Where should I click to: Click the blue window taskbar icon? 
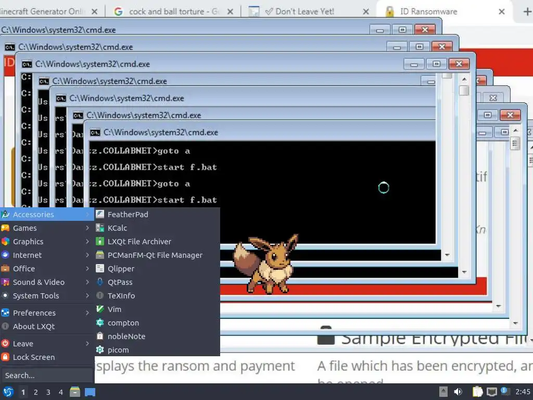[x=90, y=392]
